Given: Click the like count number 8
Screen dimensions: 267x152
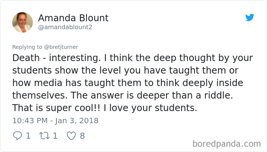Looking at the screenshot, I should 82,135.
